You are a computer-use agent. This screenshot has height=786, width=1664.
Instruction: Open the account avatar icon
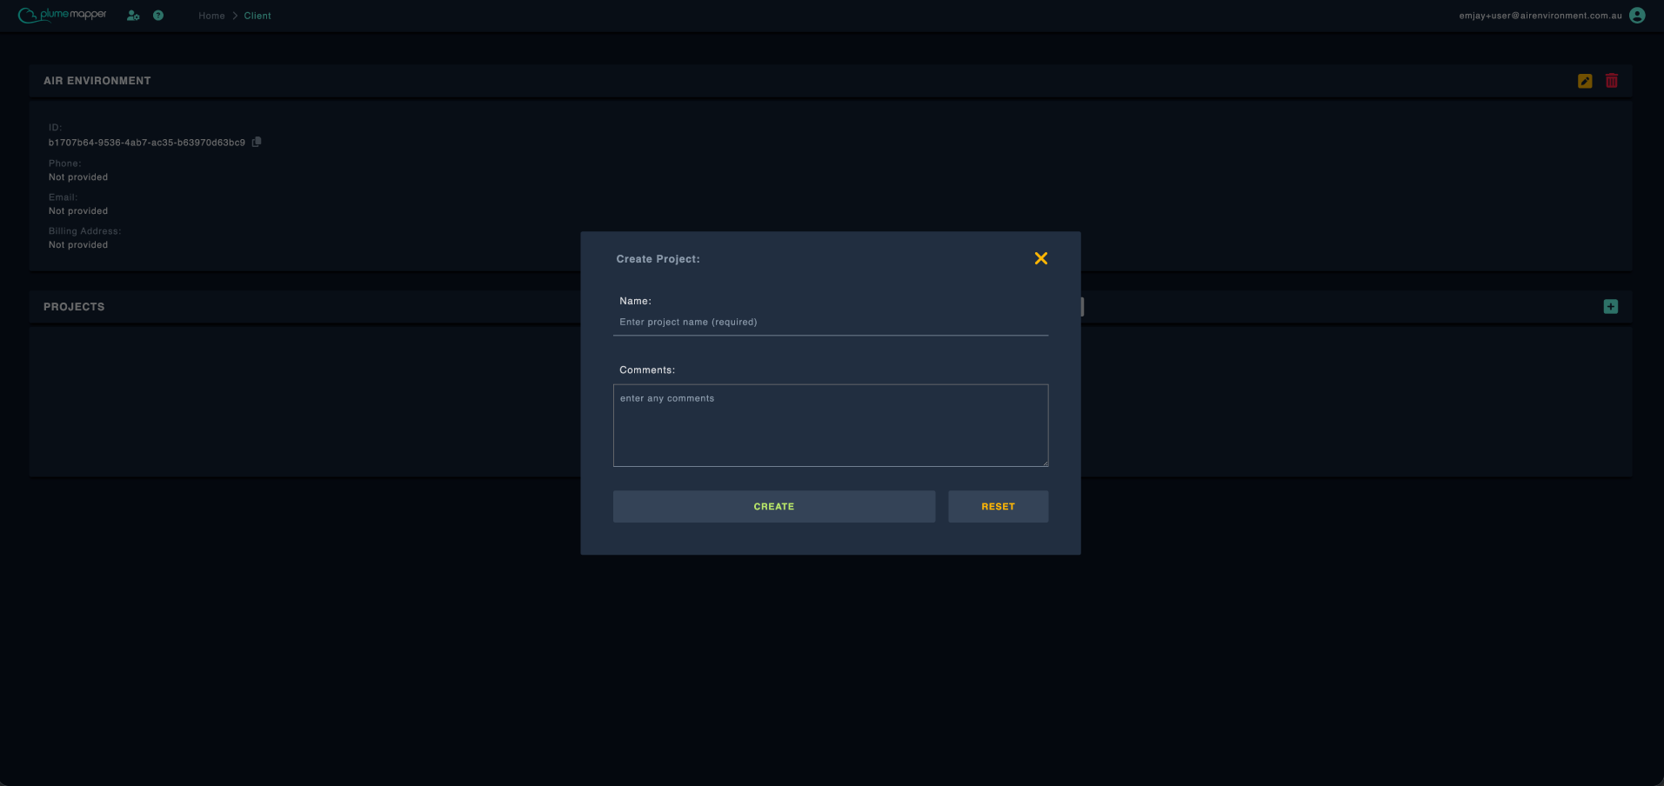pyautogui.click(x=1637, y=16)
